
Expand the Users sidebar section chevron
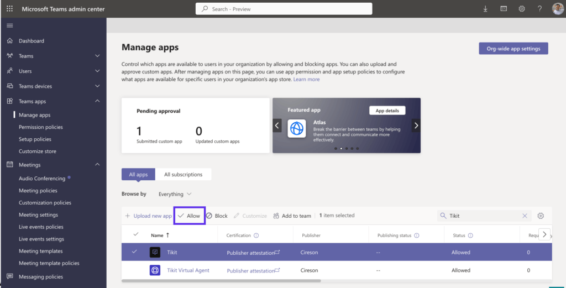point(97,71)
